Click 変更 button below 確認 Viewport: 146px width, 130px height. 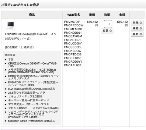coord(137,34)
